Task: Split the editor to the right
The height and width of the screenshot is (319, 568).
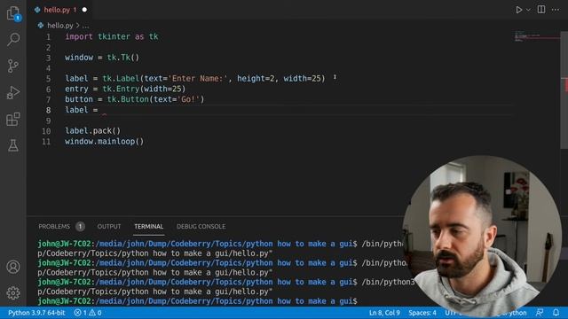Action: tap(541, 10)
